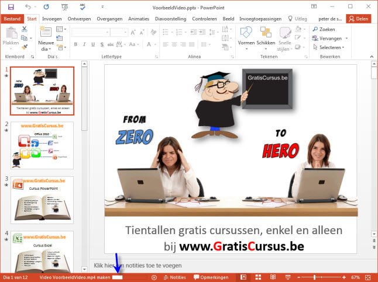The image size is (378, 282).
Task: Undo the last action
Action: point(28,7)
